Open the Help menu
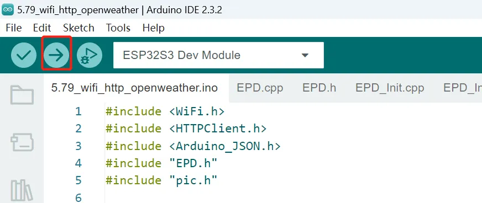Image resolution: width=482 pixels, height=203 pixels. [154, 28]
